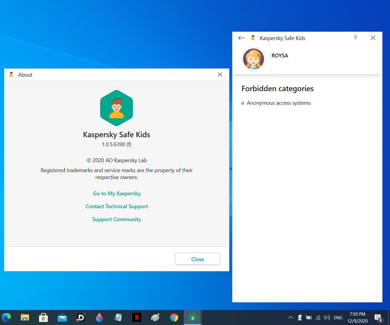Close the About dialog with the X

(x=220, y=75)
